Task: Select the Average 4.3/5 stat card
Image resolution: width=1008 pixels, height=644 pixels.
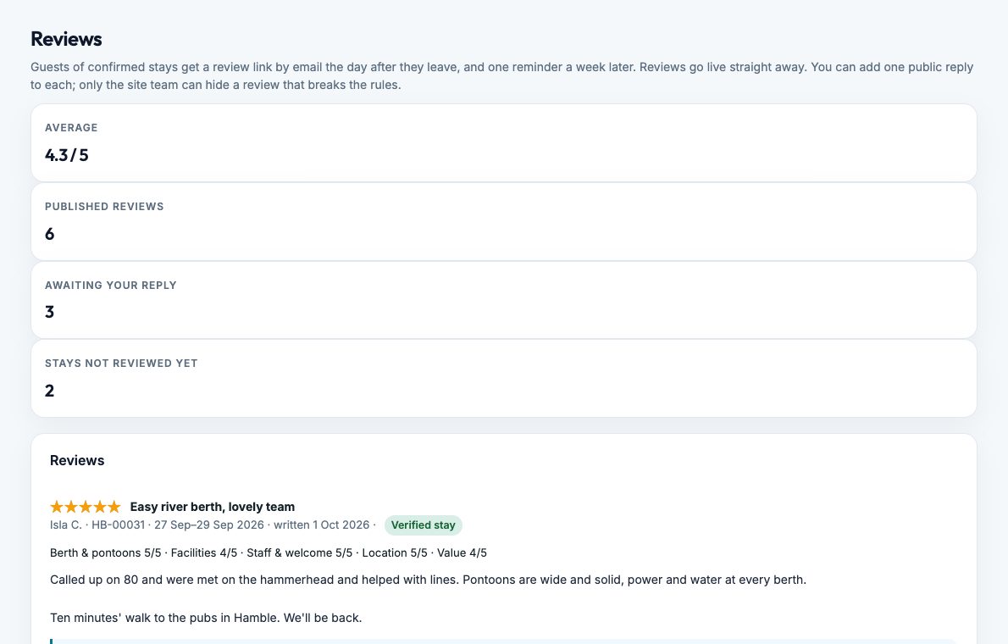Action: pyautogui.click(x=504, y=143)
